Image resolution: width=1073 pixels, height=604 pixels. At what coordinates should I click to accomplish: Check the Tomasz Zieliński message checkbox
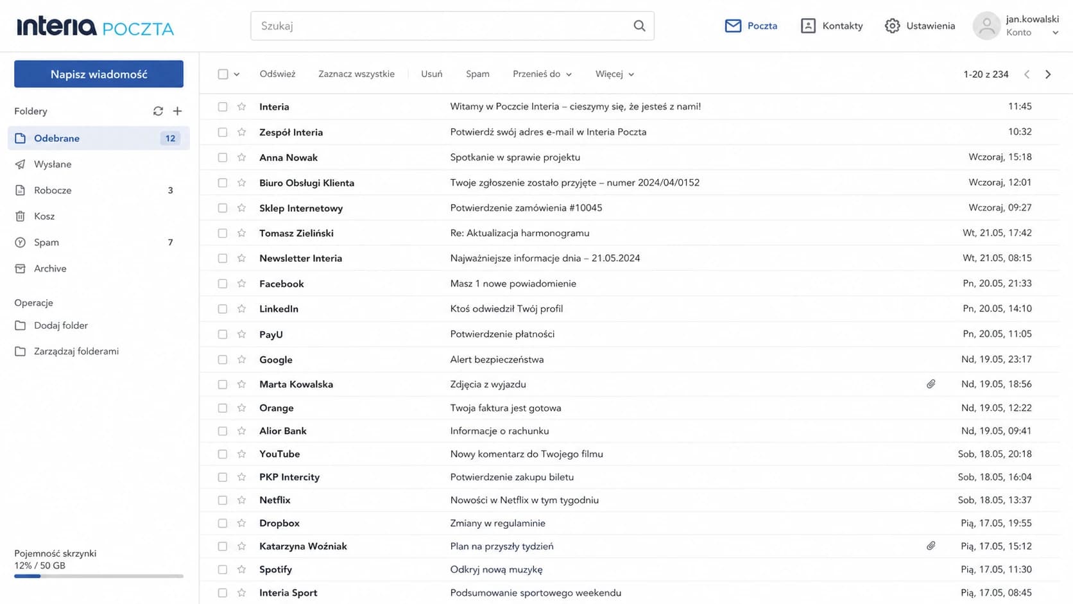coord(223,233)
